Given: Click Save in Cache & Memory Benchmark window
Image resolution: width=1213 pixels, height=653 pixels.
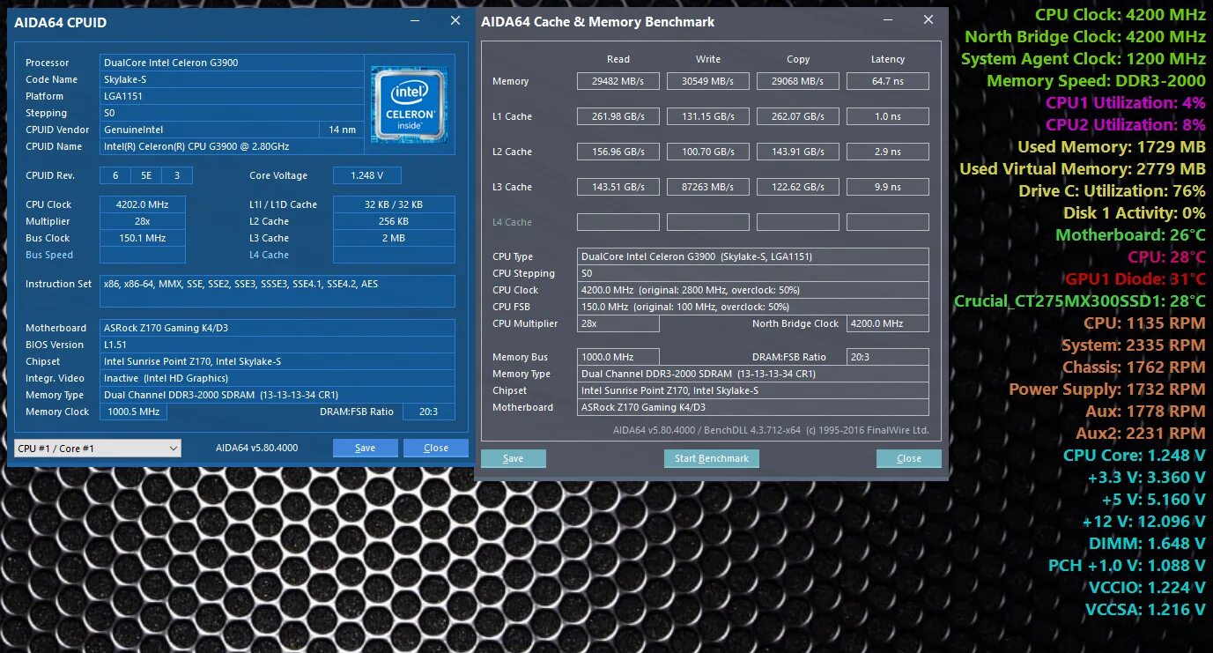Looking at the screenshot, I should [514, 458].
